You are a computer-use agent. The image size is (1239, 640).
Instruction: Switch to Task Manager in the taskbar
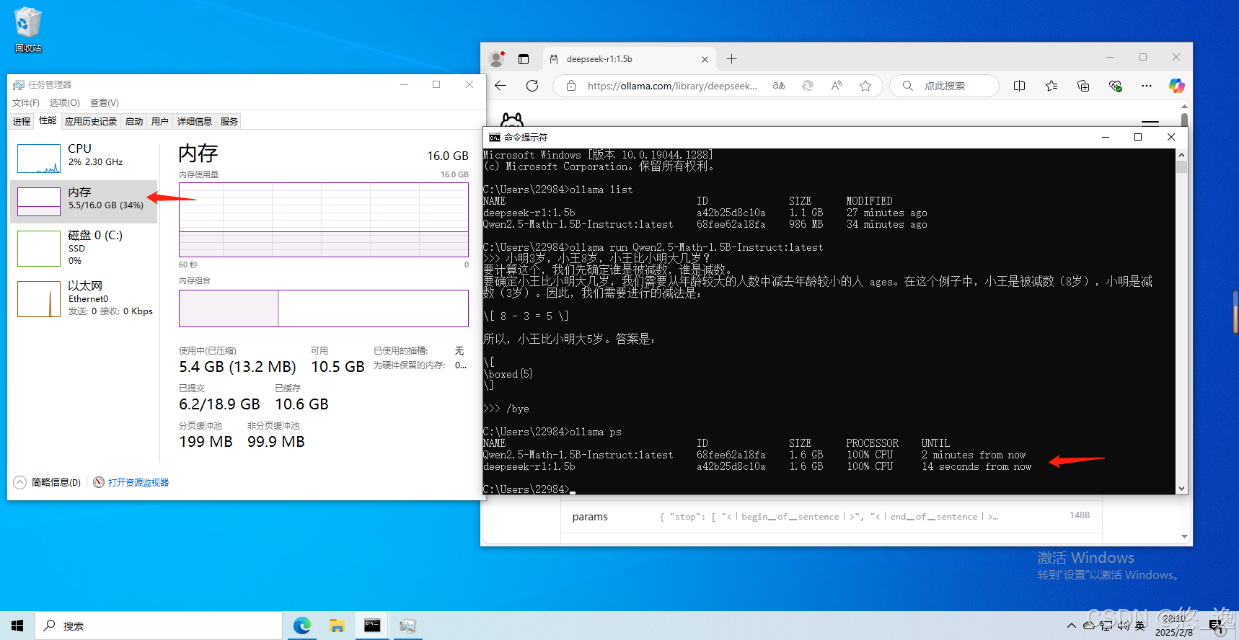(407, 626)
